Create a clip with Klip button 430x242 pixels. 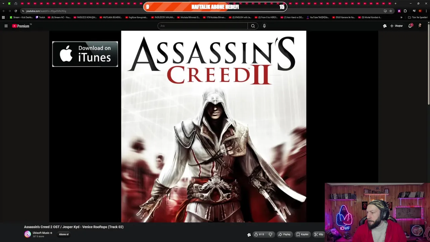tap(319, 235)
